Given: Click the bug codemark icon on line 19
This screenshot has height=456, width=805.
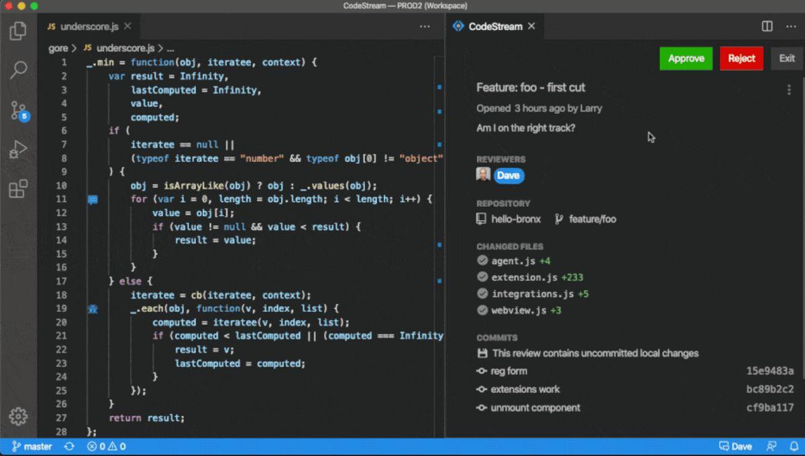Looking at the screenshot, I should pyautogui.click(x=93, y=309).
